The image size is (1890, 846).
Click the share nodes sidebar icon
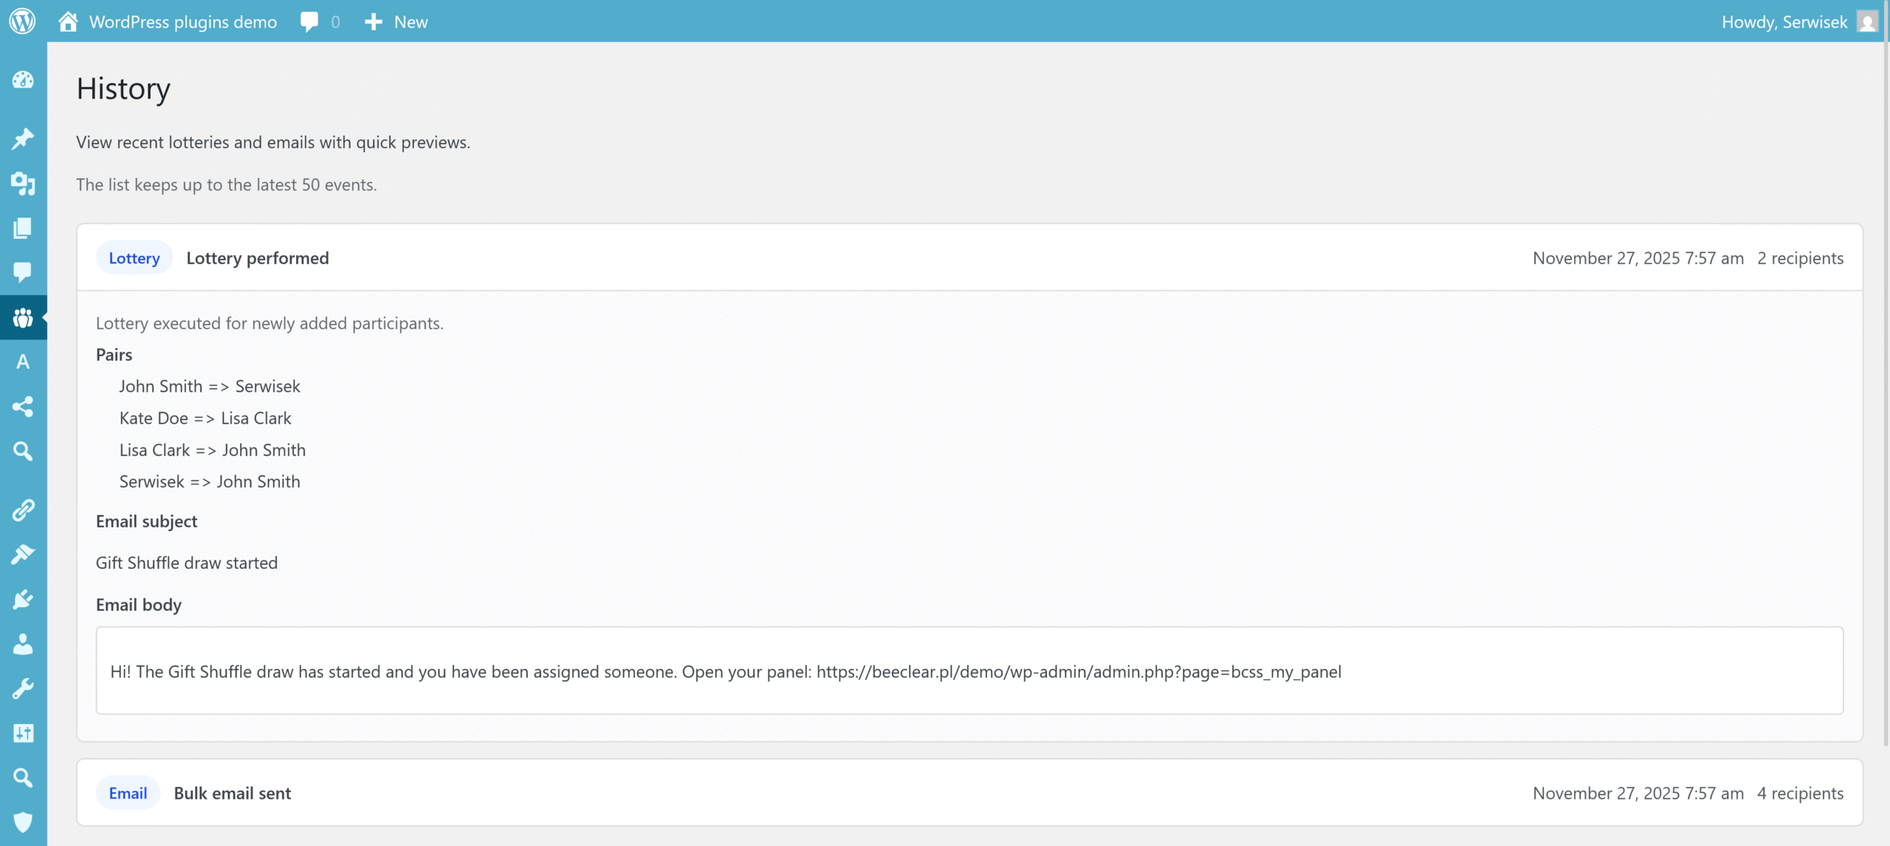(23, 406)
